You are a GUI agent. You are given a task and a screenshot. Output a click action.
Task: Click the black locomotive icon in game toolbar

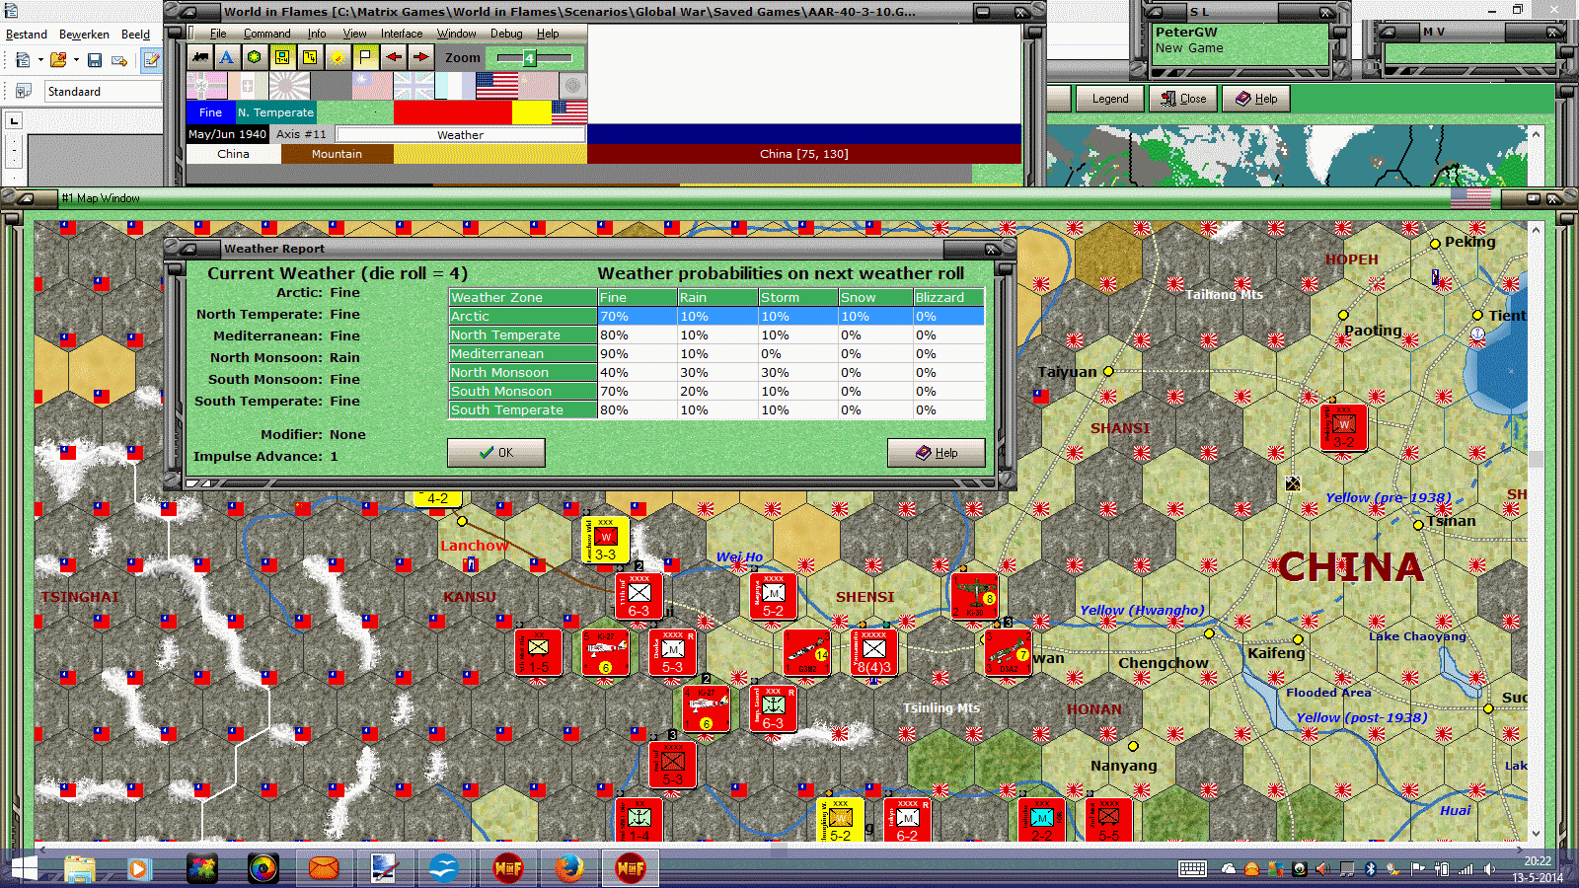point(200,57)
